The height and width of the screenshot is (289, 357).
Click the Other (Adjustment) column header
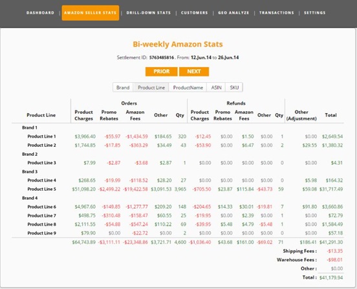pyautogui.click(x=301, y=115)
